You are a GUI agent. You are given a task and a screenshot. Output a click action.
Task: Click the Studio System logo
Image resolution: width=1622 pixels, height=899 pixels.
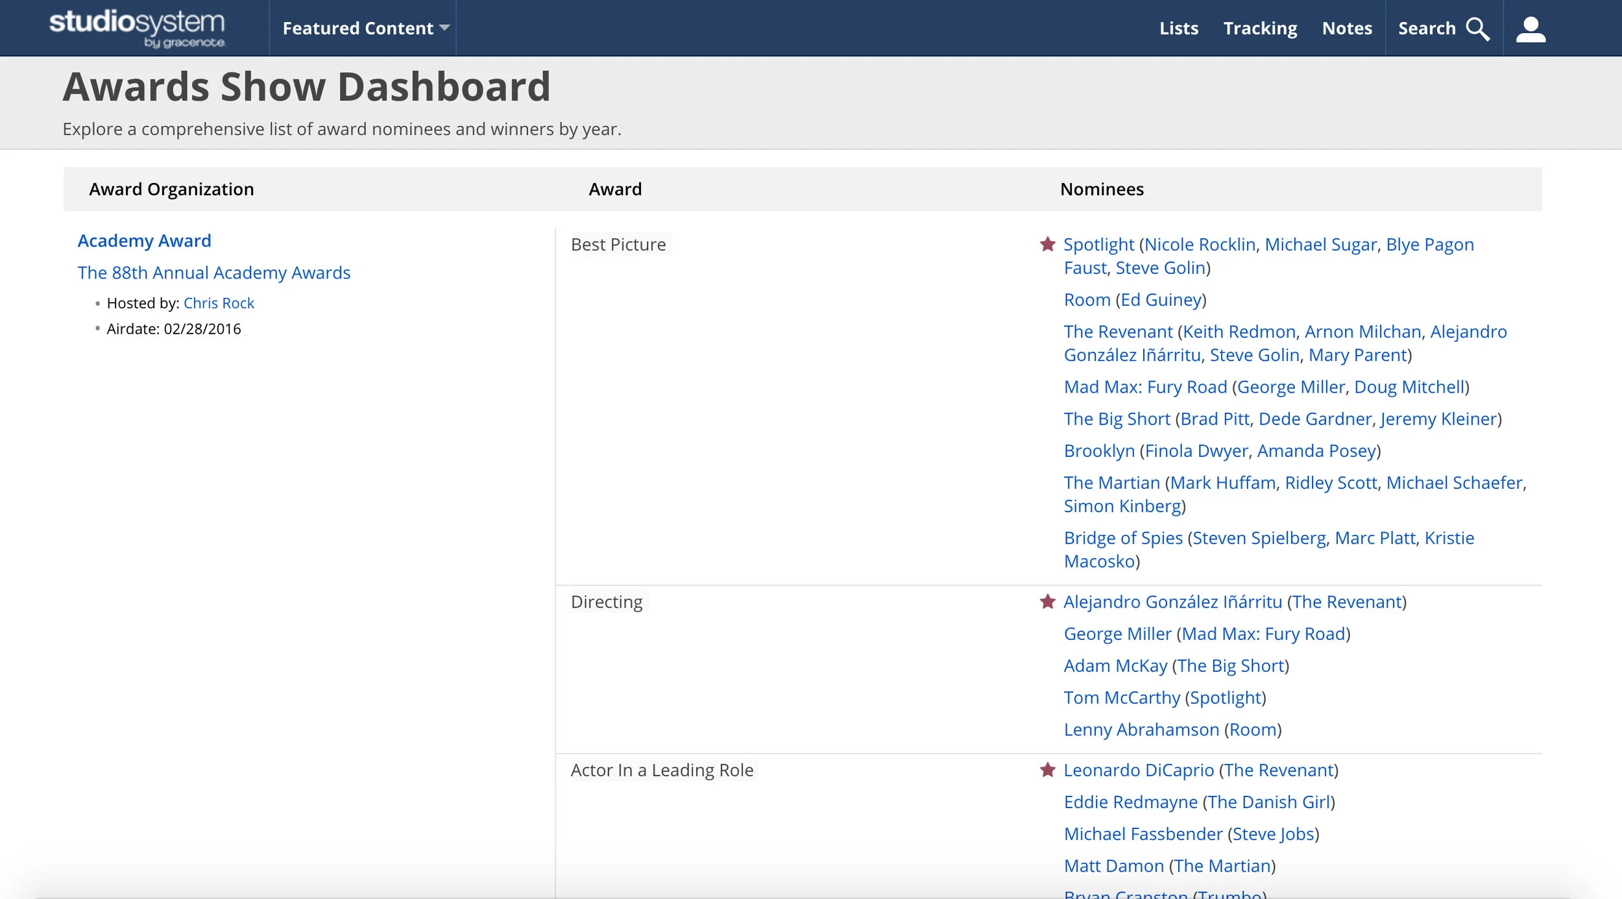point(137,29)
